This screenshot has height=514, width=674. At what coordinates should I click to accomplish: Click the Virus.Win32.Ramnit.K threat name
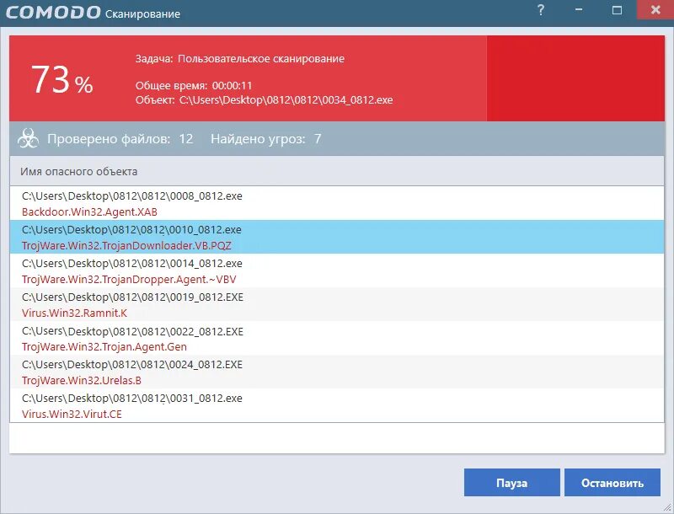click(74, 313)
